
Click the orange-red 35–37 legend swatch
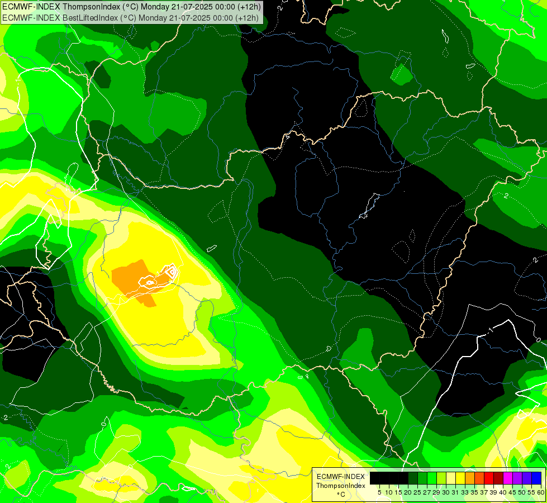[x=479, y=478]
